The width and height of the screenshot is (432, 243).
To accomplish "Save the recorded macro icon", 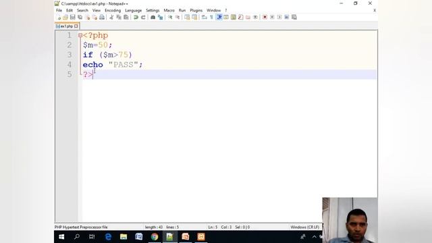I will point(294,18).
